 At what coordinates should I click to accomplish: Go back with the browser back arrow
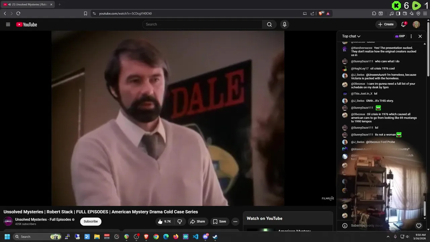[5, 13]
